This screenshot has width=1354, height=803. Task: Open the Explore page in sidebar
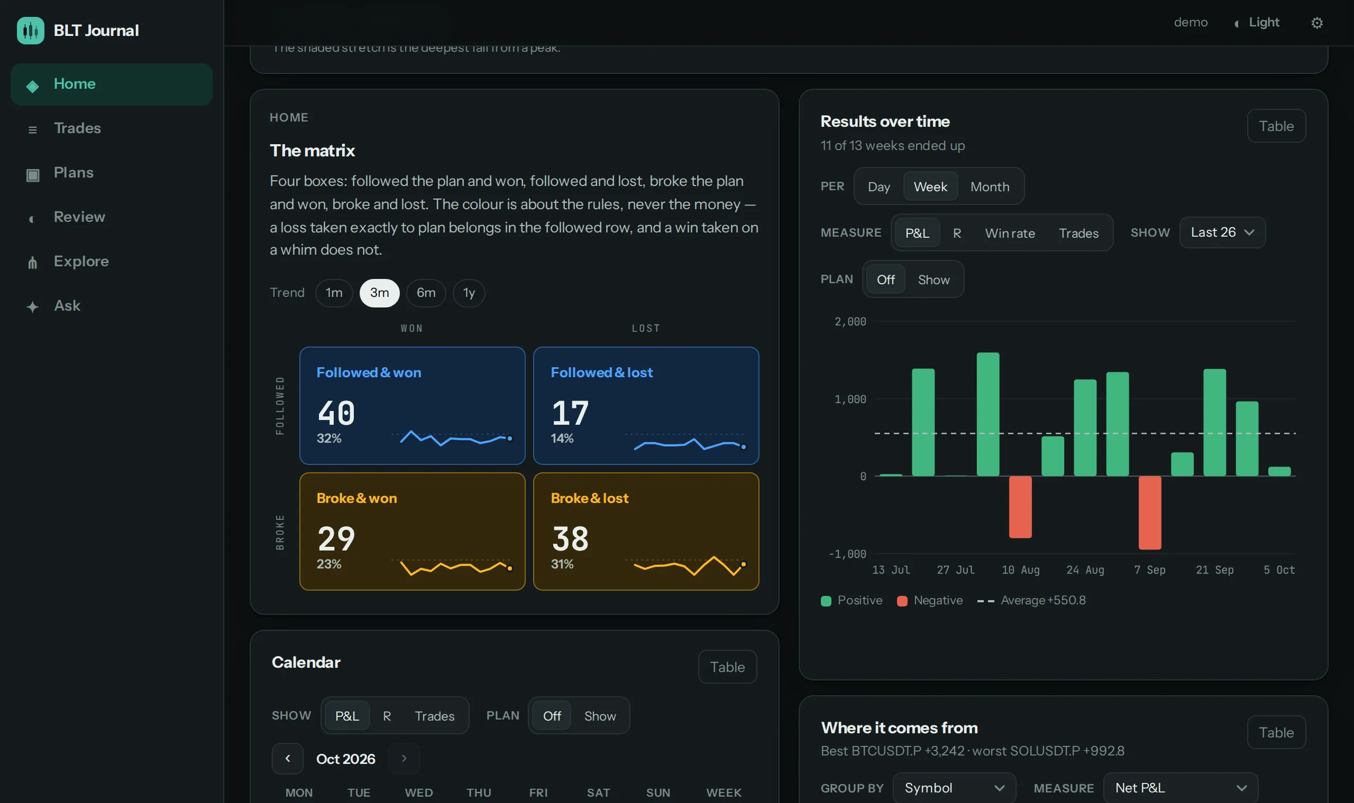(x=111, y=262)
